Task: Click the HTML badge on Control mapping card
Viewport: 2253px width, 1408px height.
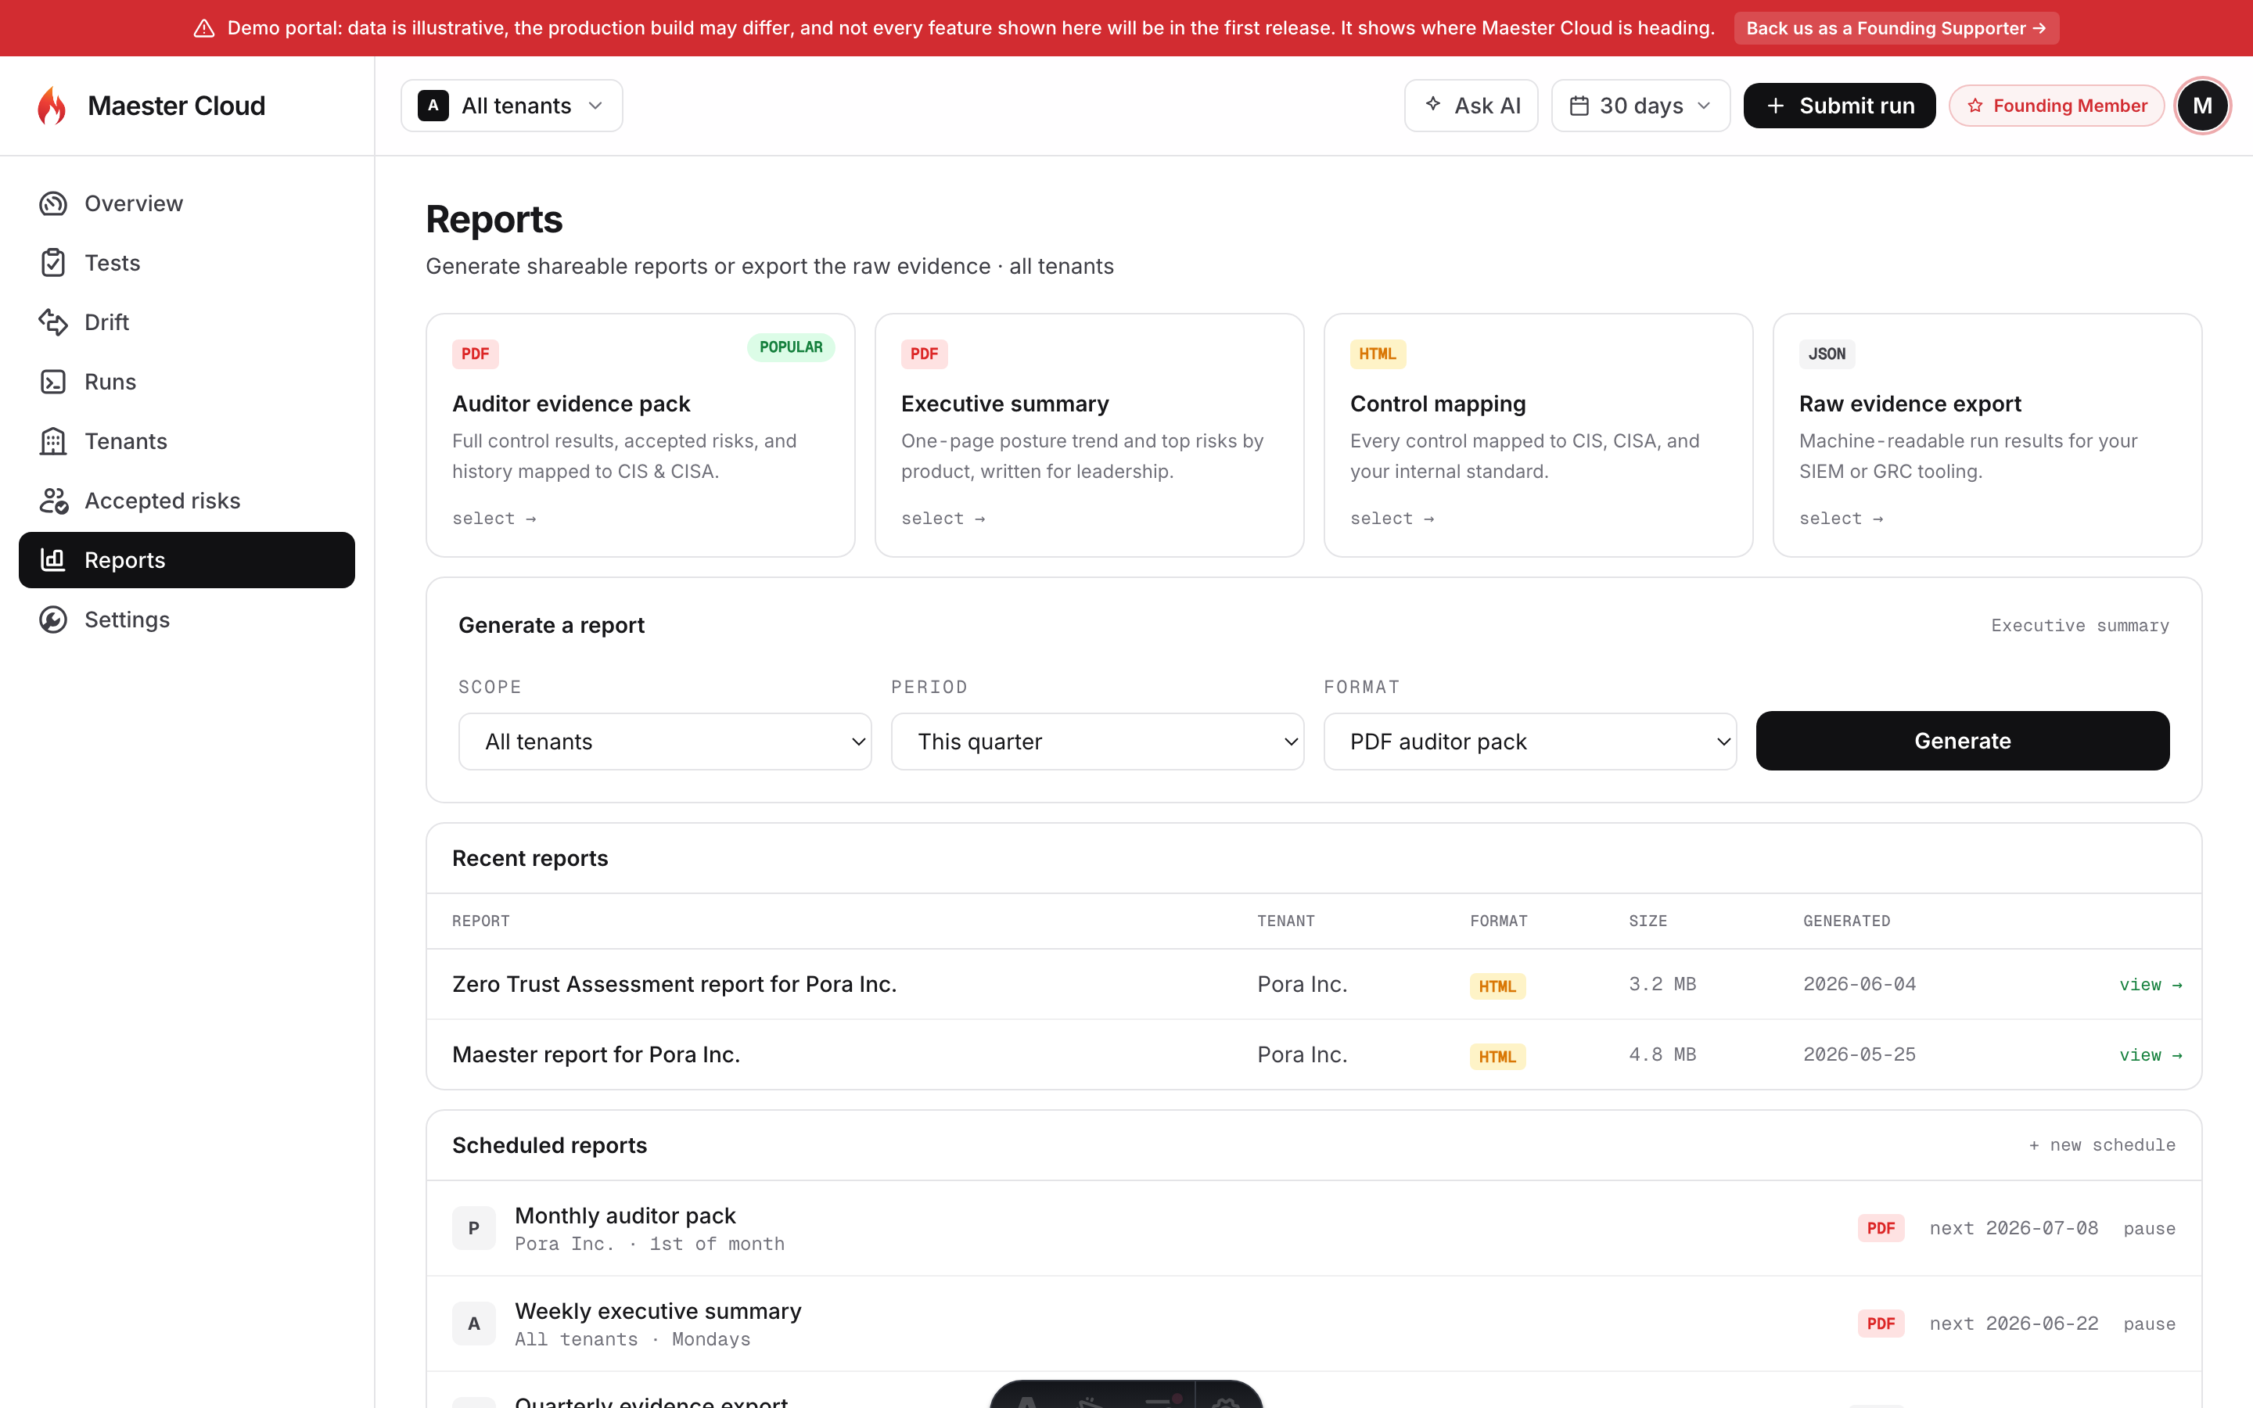Action: [x=1377, y=354]
